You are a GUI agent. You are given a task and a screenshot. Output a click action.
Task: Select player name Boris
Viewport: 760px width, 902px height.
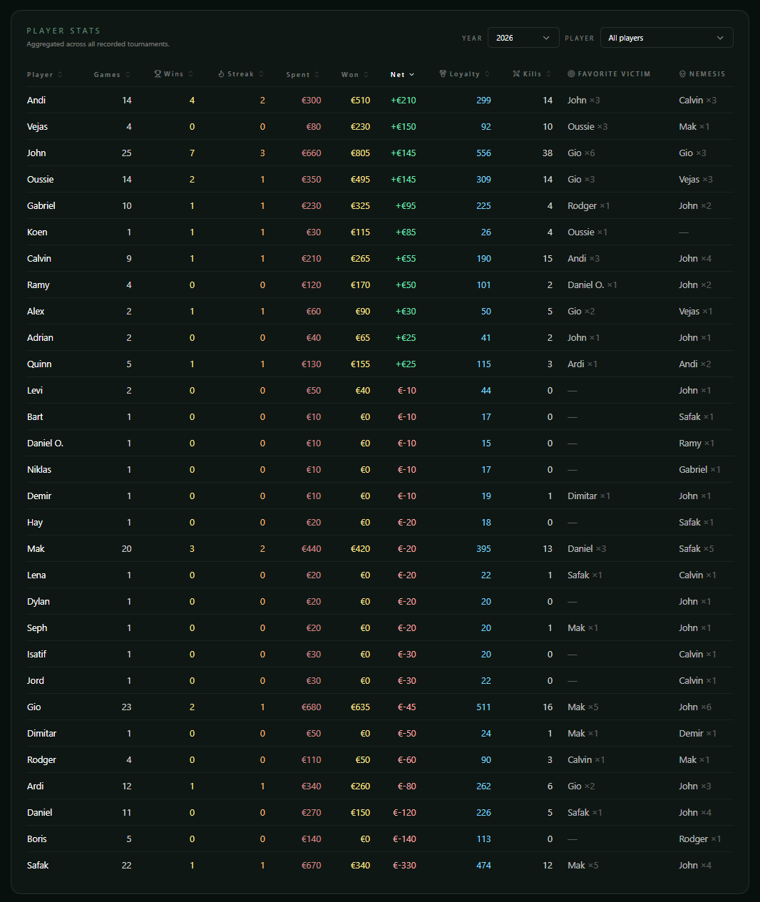tap(37, 839)
